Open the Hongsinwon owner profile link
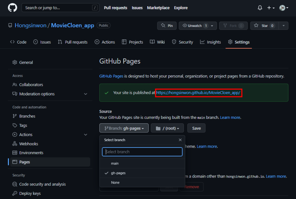296x199 pixels. (x=31, y=25)
